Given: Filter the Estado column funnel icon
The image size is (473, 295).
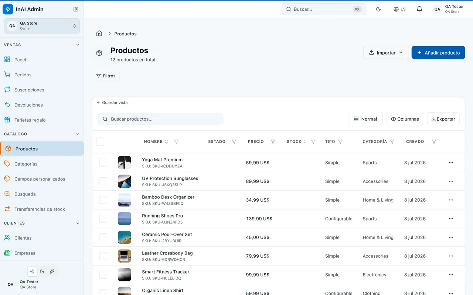Looking at the screenshot, I should click(234, 142).
